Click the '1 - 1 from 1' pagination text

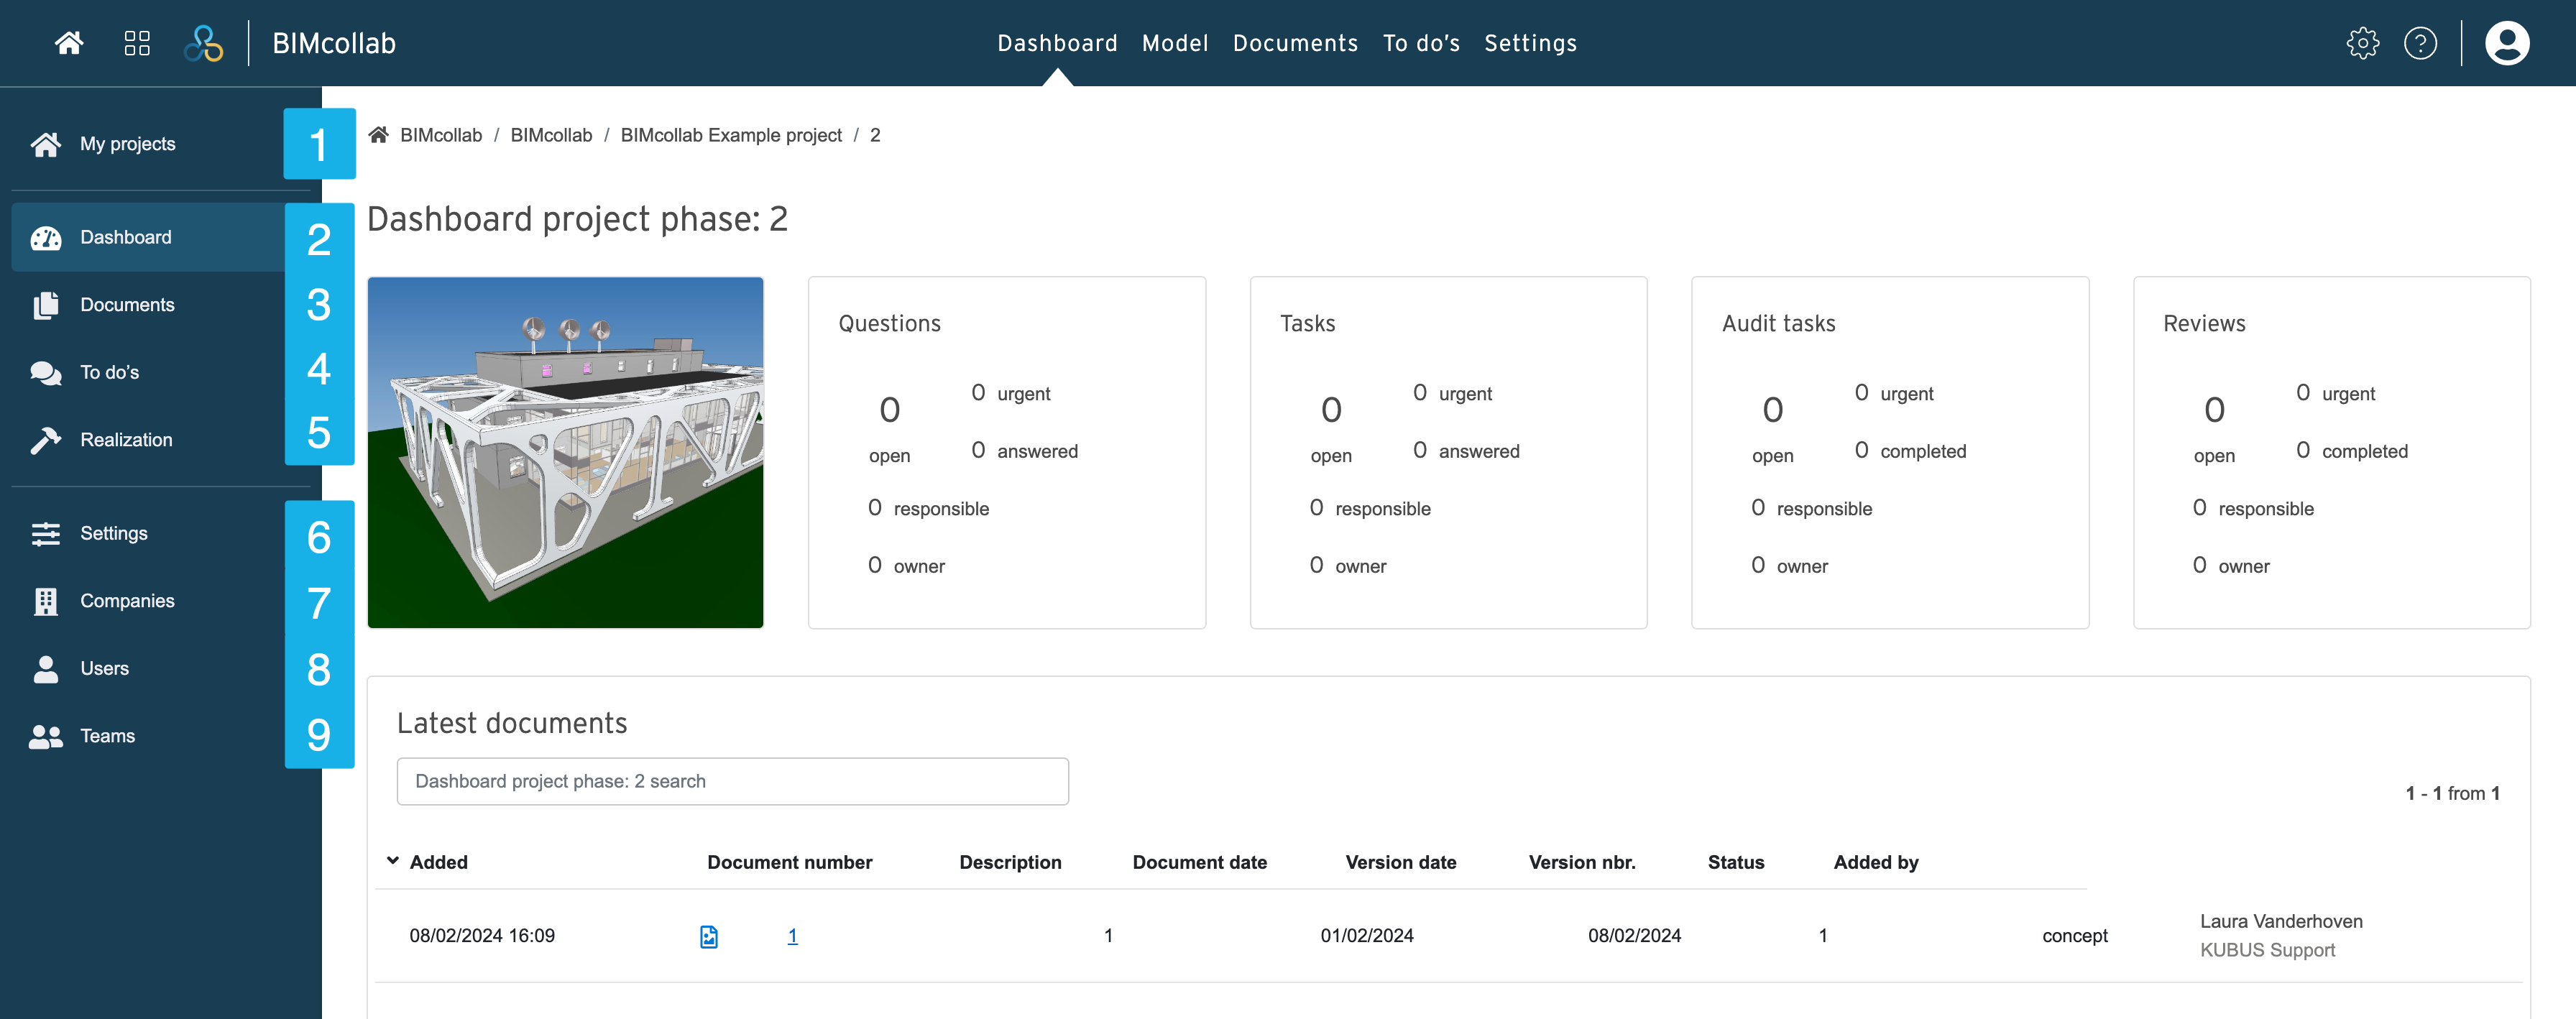click(x=2452, y=793)
